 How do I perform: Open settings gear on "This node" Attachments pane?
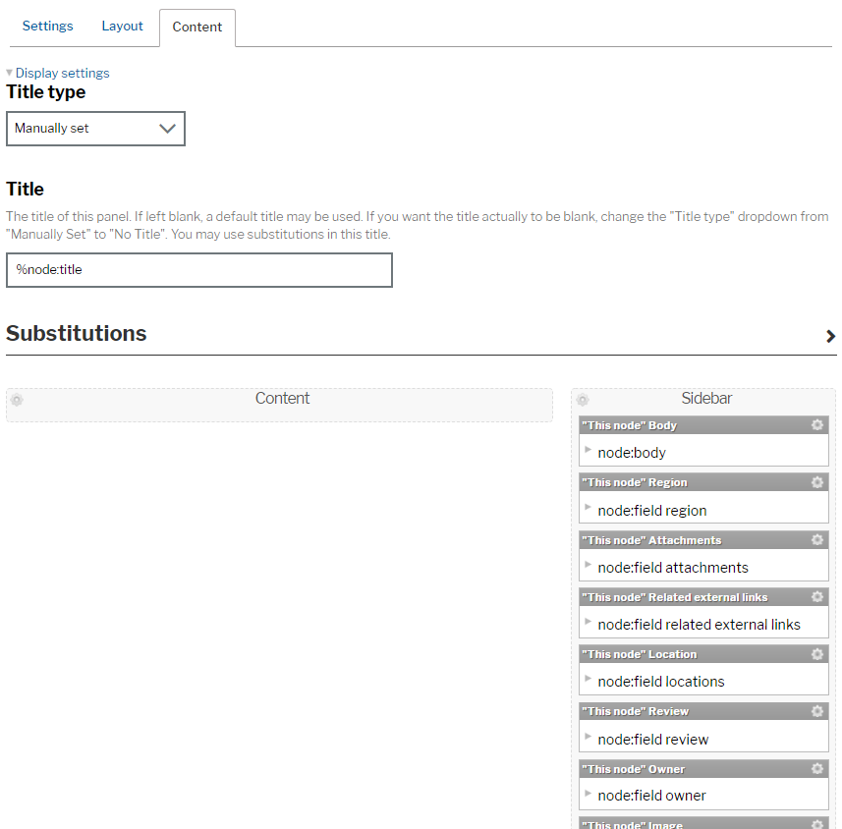tap(816, 539)
